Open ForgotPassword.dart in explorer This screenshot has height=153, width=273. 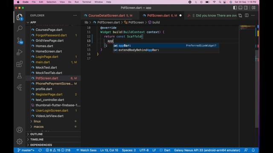(53, 35)
